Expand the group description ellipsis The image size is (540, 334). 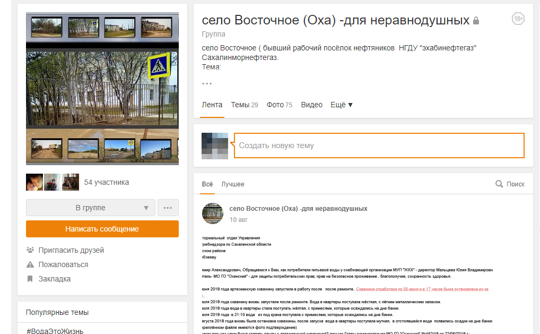coord(207,83)
